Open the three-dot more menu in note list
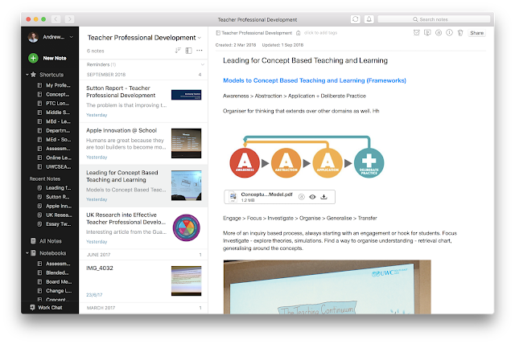 200,51
